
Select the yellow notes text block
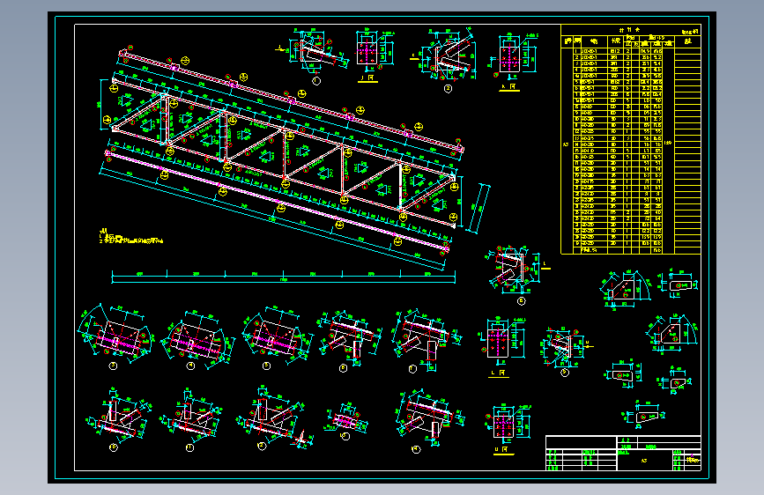(130, 236)
